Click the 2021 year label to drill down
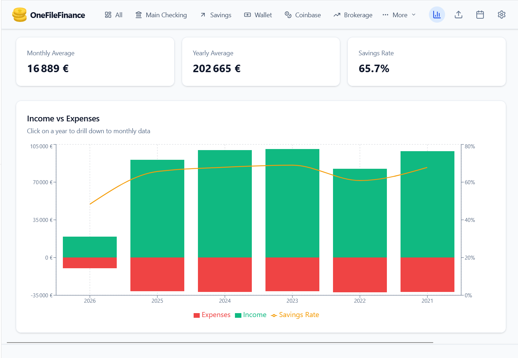Viewport: 518px width, 358px height. (x=427, y=301)
